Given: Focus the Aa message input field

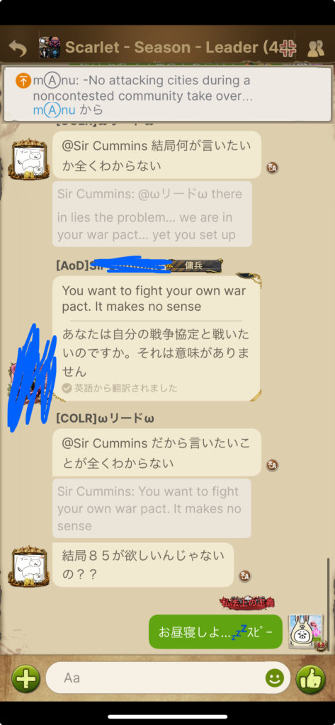Looking at the screenshot, I should [168, 678].
